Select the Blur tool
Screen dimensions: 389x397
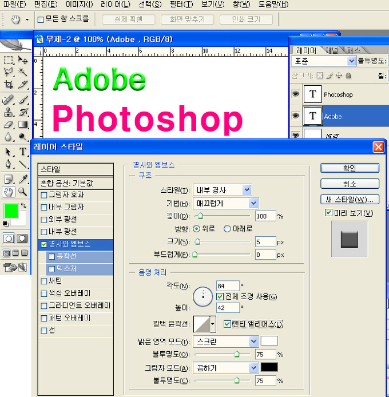9,137
